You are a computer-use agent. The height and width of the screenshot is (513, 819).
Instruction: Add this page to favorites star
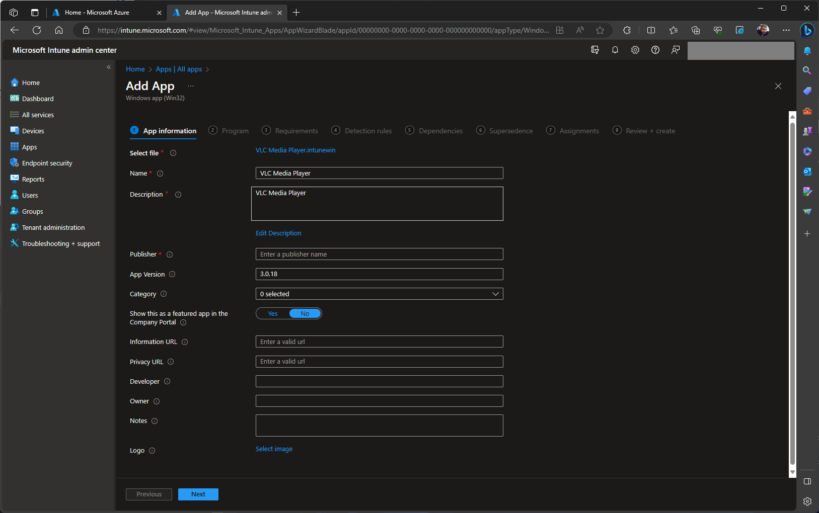click(x=600, y=30)
